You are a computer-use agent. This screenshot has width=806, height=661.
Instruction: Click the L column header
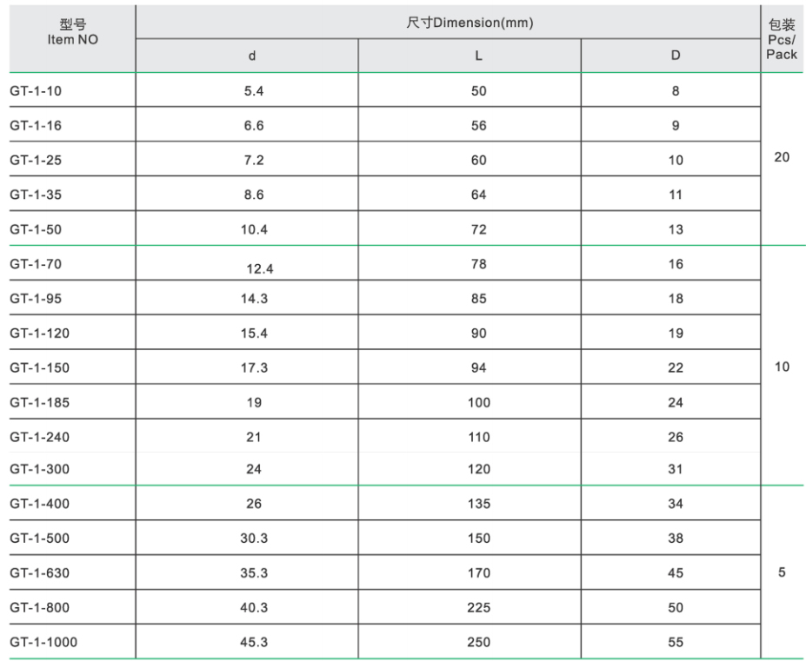[x=478, y=56]
